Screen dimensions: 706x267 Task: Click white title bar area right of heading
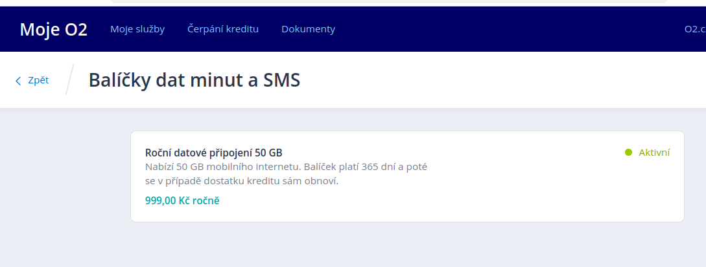(x=506, y=80)
